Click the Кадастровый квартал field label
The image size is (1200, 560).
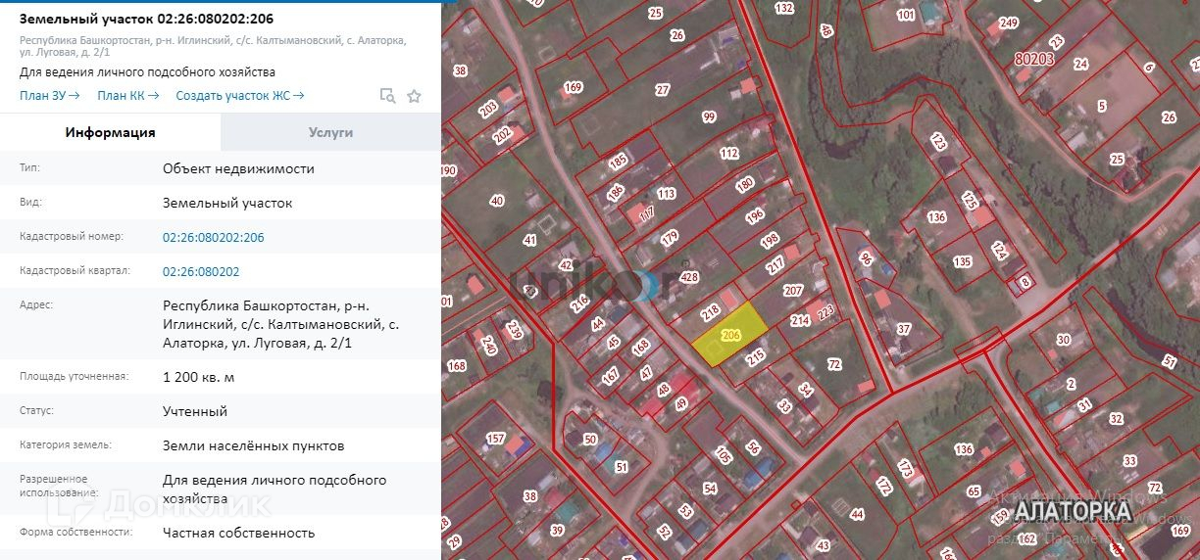(x=75, y=271)
